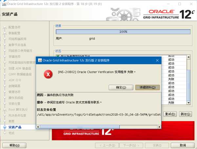This screenshot has width=197, height=149.
Task: Minimize the installer window
Action: (168, 4)
